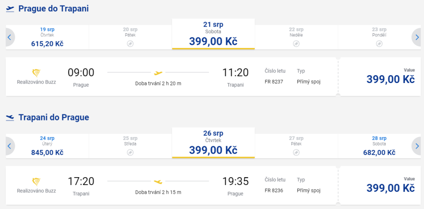
Task: Click the Ryanair harp logo on flight FR 8236
Action: (x=36, y=182)
